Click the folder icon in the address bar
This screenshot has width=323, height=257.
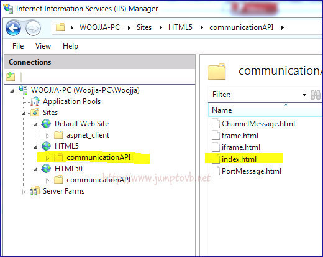(60, 27)
